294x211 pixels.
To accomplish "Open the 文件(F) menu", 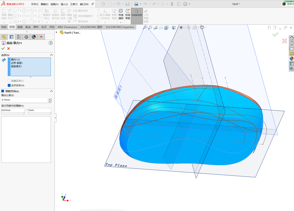I will (x=35, y=4).
